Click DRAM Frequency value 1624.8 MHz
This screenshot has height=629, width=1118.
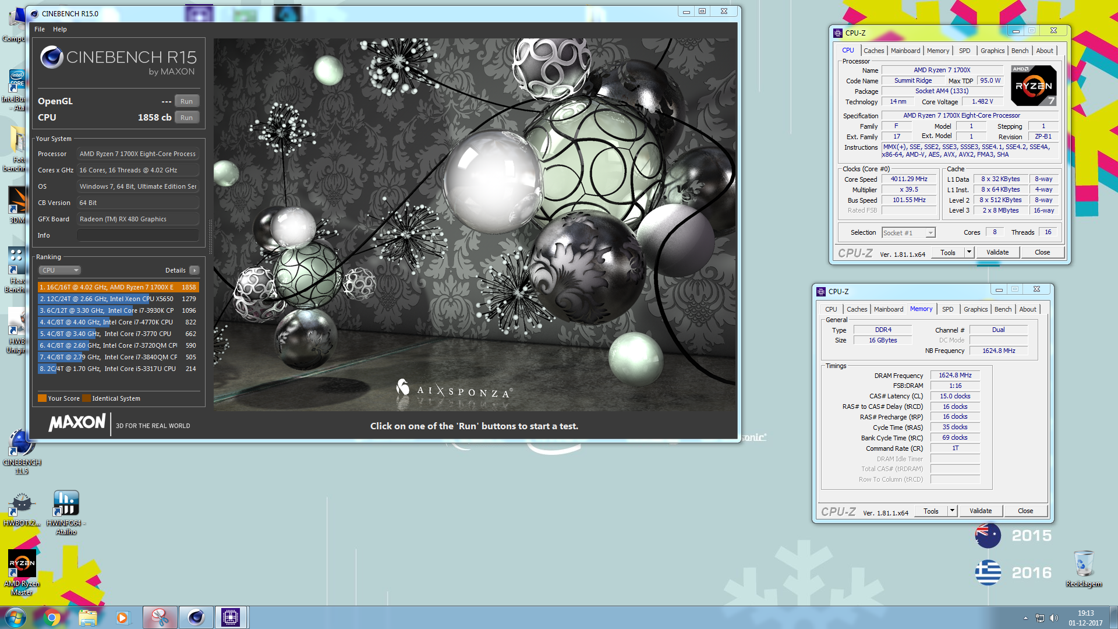[955, 376]
